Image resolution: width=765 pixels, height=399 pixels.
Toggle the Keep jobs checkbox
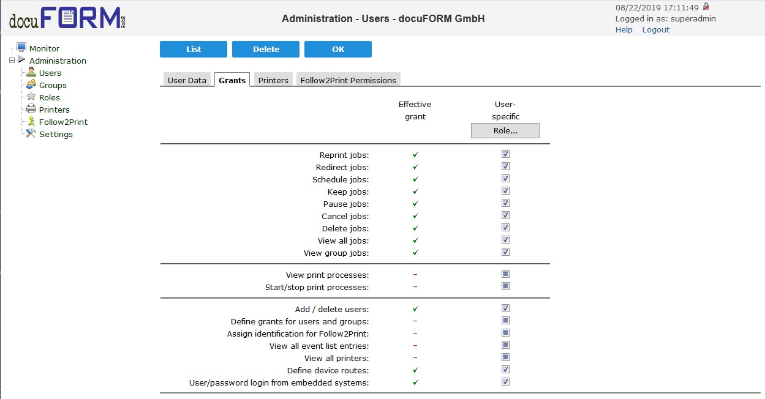click(x=505, y=191)
